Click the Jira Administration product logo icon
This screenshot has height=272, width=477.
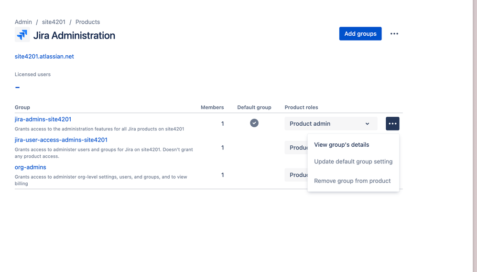point(22,35)
